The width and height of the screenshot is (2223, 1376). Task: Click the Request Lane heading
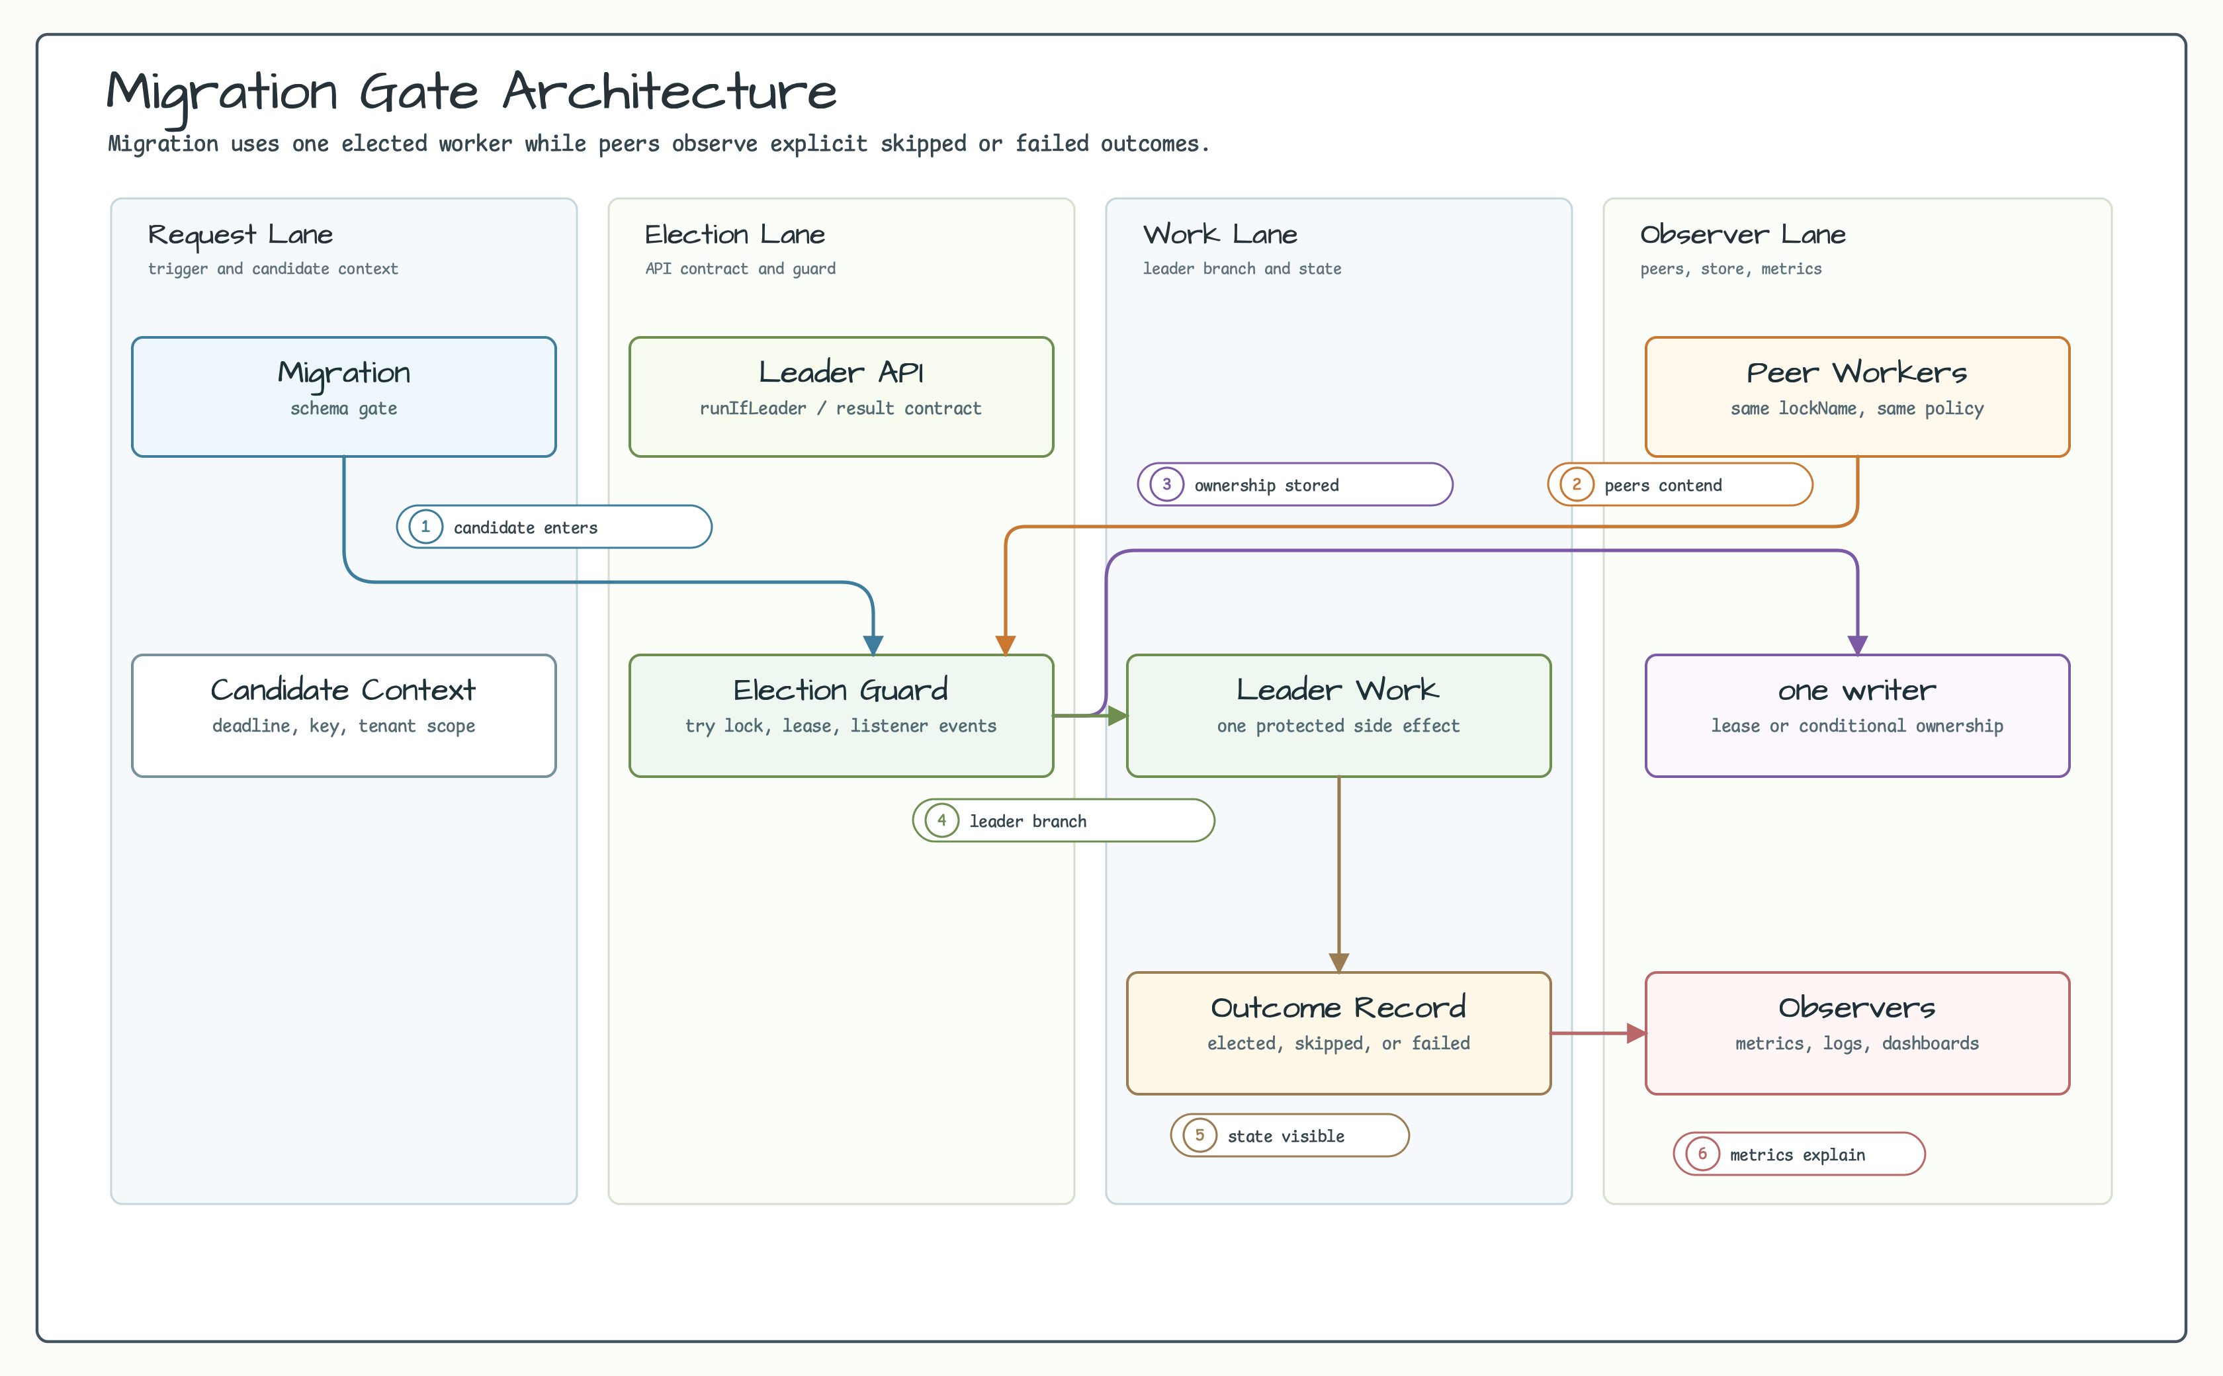(x=240, y=235)
